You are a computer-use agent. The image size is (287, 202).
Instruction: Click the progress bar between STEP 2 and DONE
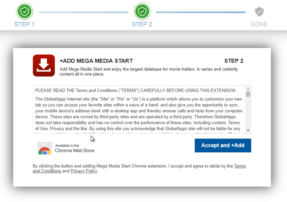(200, 11)
